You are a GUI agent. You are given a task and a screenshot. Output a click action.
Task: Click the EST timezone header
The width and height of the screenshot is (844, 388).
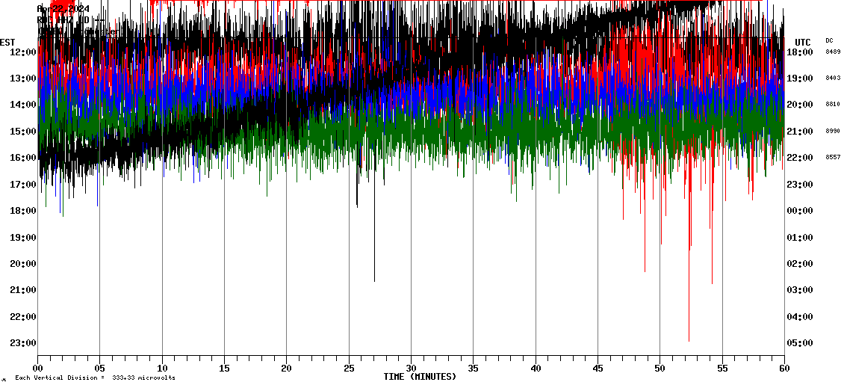tap(7, 42)
